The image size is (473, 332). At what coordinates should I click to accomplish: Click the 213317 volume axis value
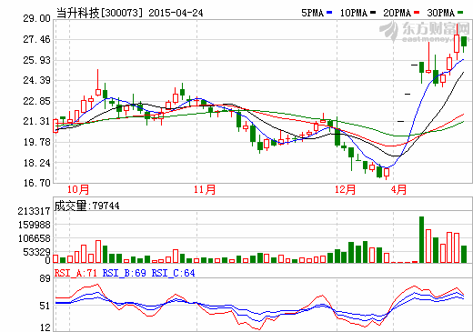click(x=34, y=211)
